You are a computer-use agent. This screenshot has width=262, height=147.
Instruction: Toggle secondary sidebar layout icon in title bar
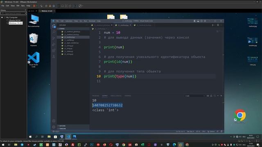click(201, 21)
